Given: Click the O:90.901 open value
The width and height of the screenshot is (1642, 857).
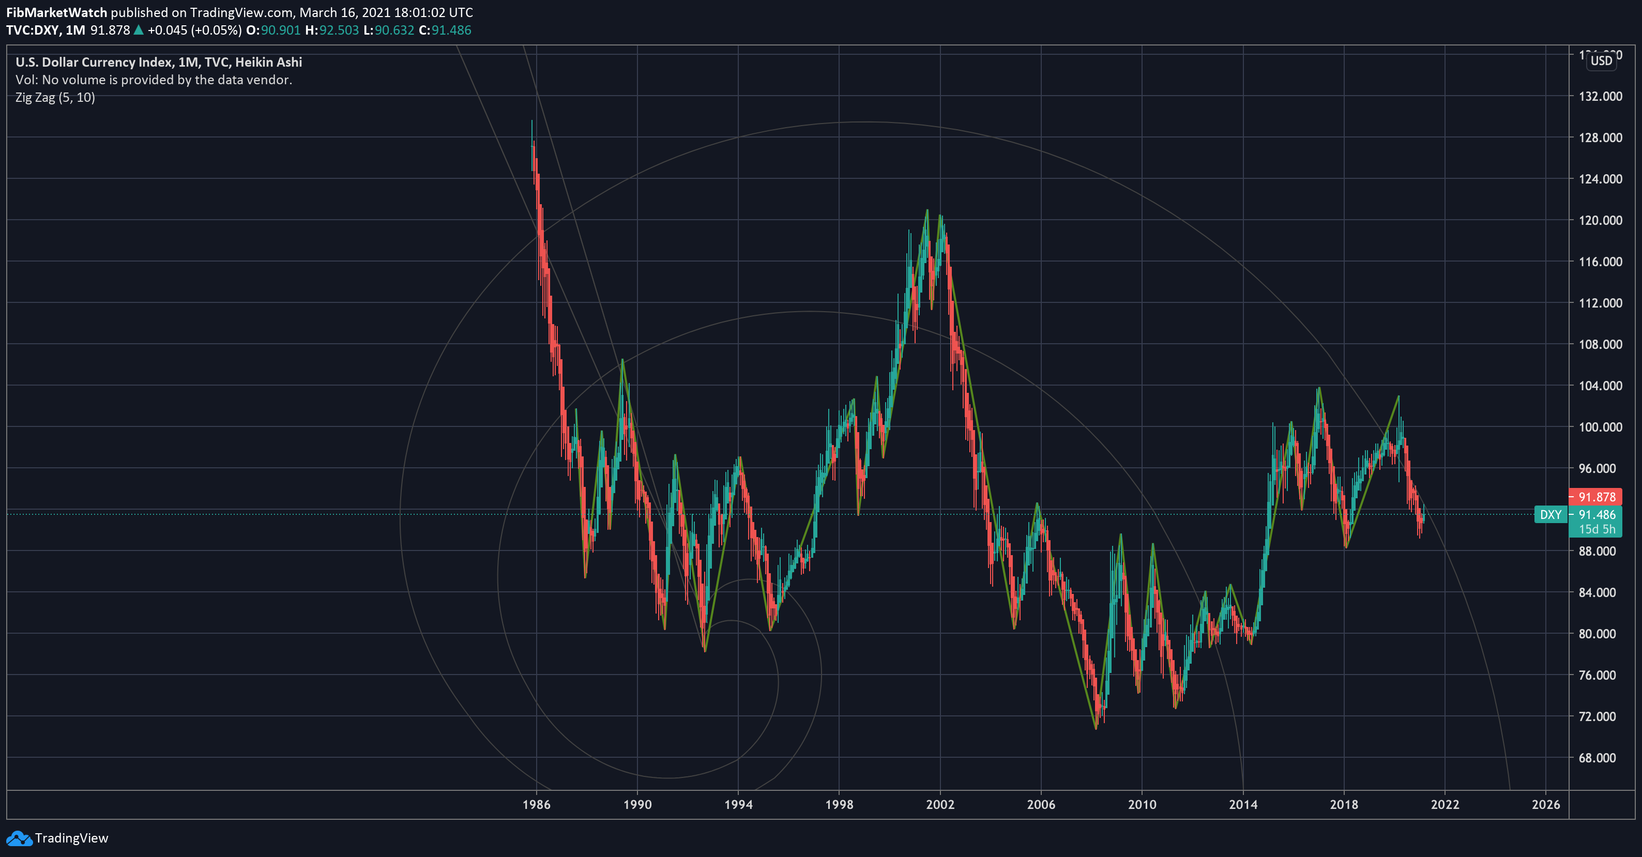Looking at the screenshot, I should 273,30.
